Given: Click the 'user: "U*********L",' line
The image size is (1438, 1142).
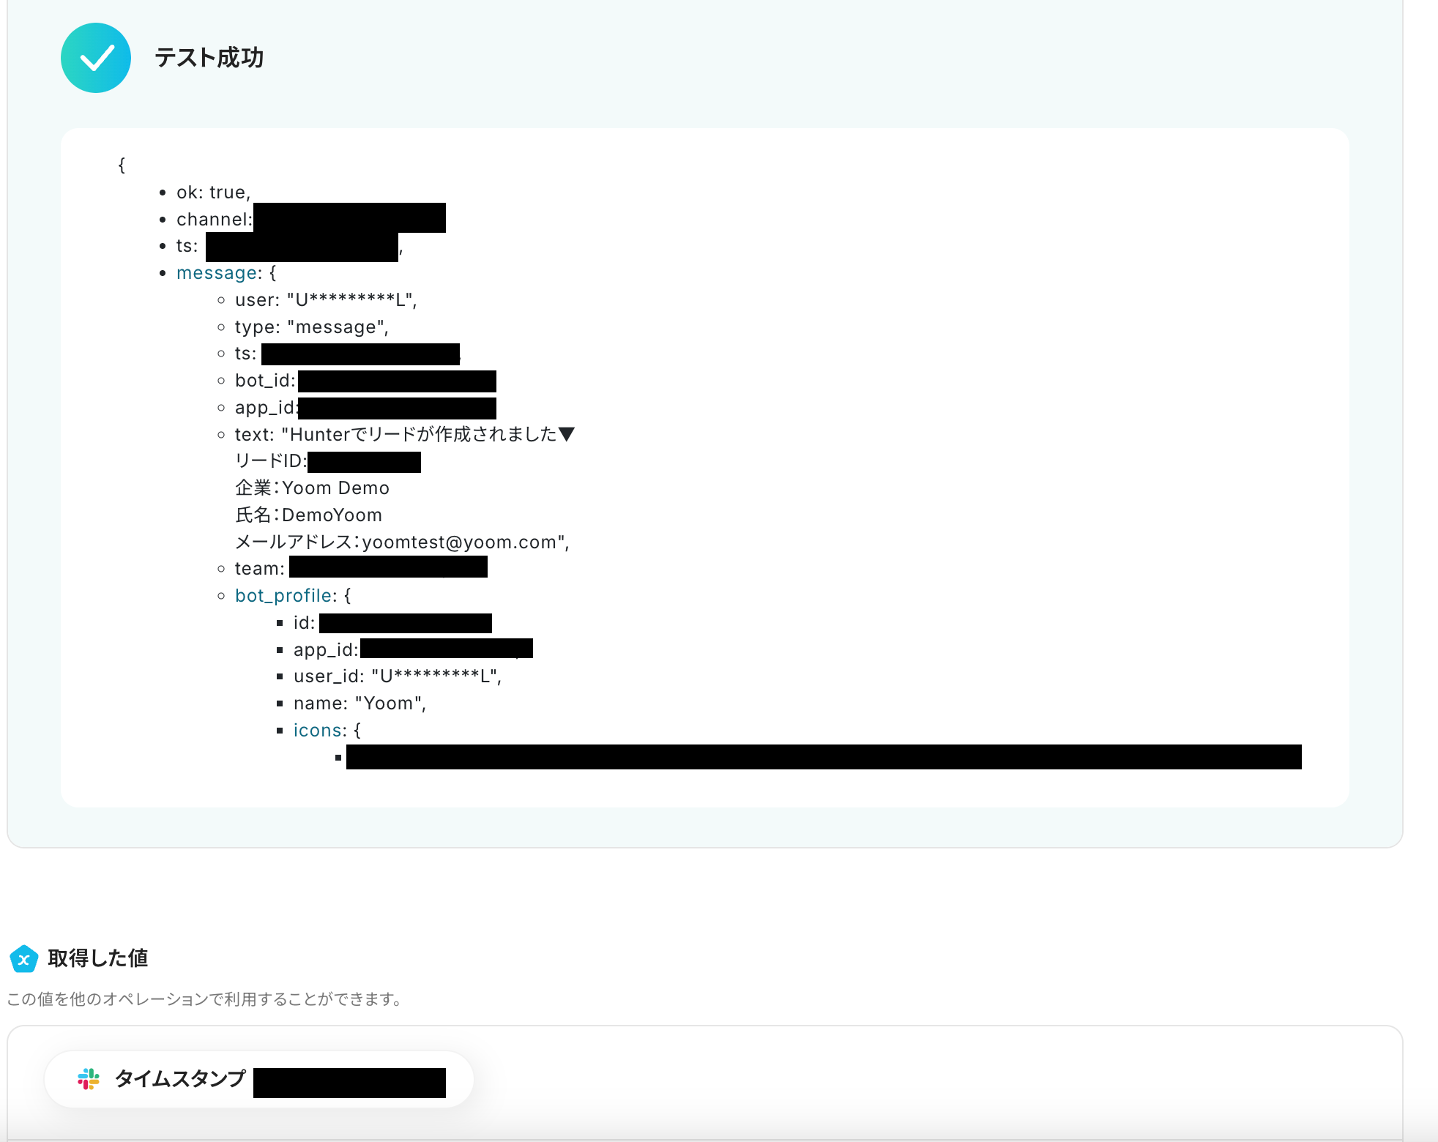Looking at the screenshot, I should [x=326, y=300].
